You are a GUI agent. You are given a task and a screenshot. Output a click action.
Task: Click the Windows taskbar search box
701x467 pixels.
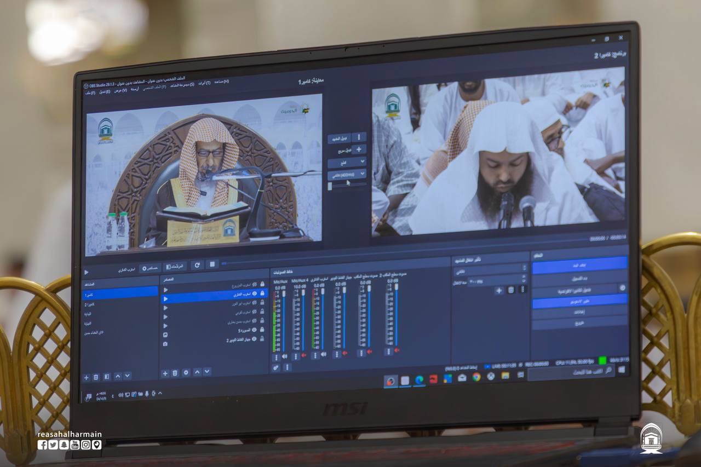tap(571, 372)
